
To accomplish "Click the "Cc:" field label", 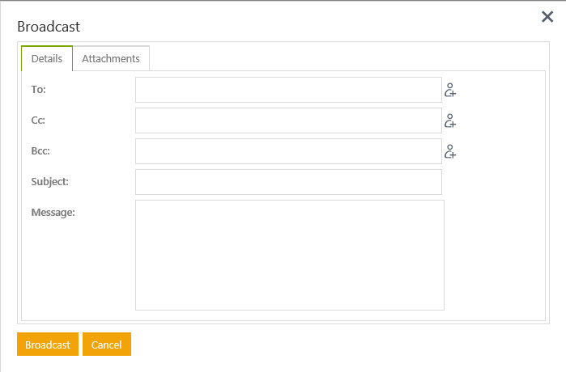I will click(x=38, y=120).
